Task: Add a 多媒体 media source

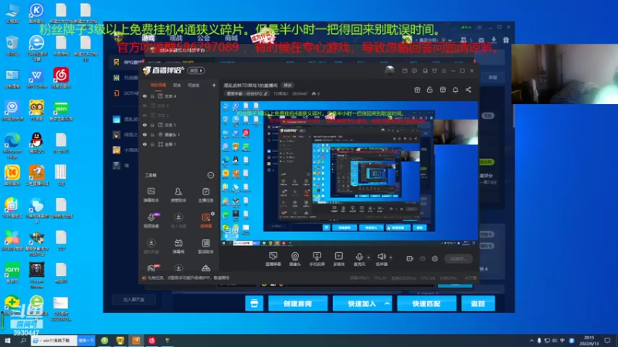Action: 338,259
